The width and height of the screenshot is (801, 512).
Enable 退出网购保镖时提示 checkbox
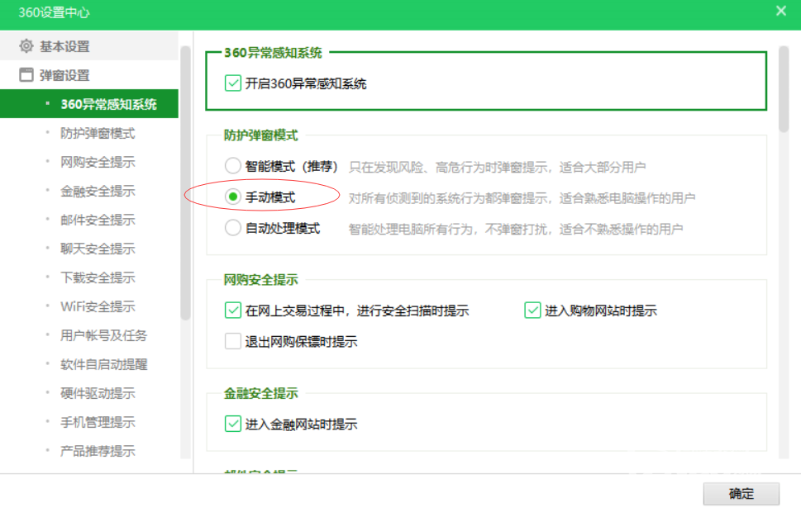(x=233, y=341)
